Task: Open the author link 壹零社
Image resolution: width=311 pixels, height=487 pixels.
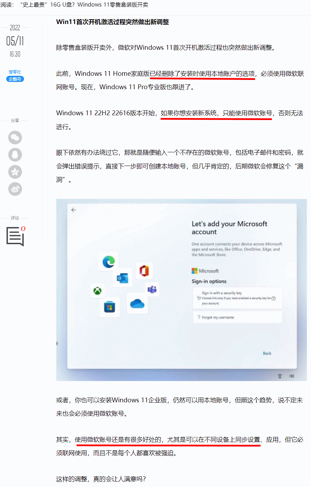Action: point(15,72)
